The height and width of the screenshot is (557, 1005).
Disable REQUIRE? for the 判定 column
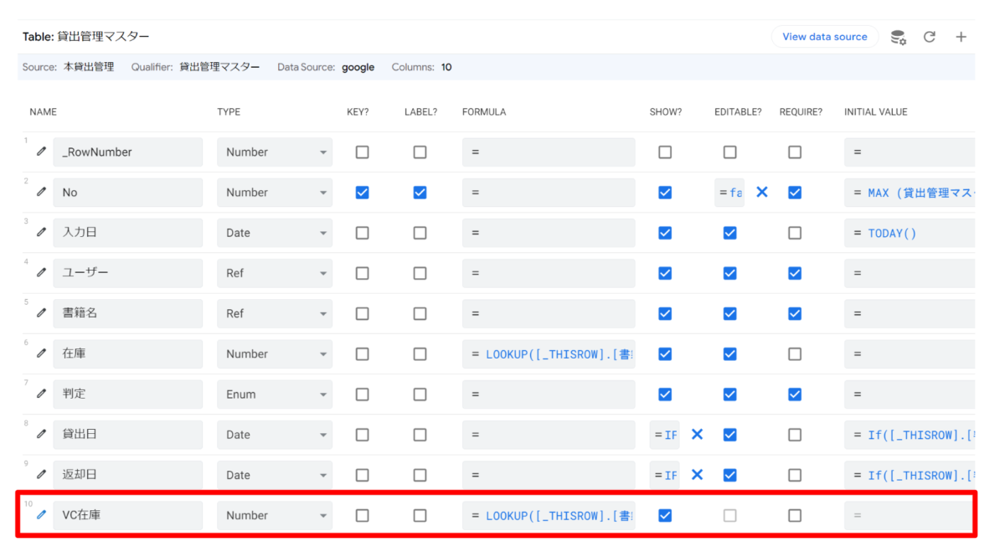click(794, 394)
